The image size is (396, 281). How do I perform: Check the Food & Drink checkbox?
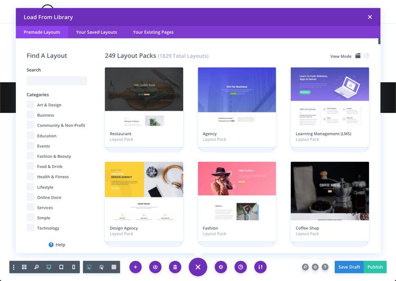[x=30, y=166]
